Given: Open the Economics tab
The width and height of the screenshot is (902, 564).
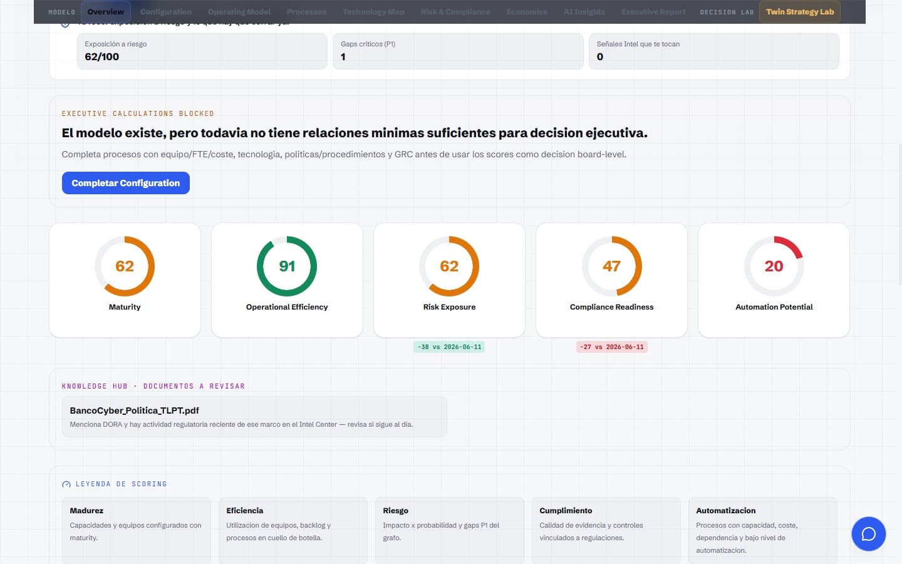Looking at the screenshot, I should click(527, 12).
